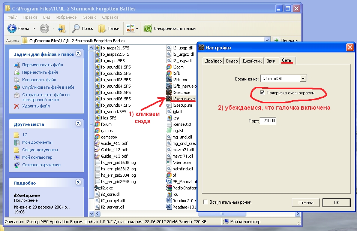The width and height of the screenshot is (357, 231).
Task: Select the il2_core.dll file icon
Action: point(97,194)
